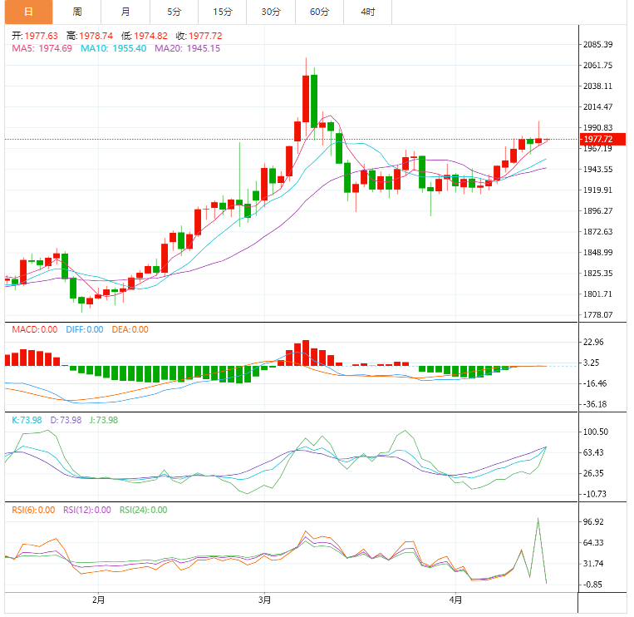Switch to the 月 monthly tab

click(x=125, y=12)
